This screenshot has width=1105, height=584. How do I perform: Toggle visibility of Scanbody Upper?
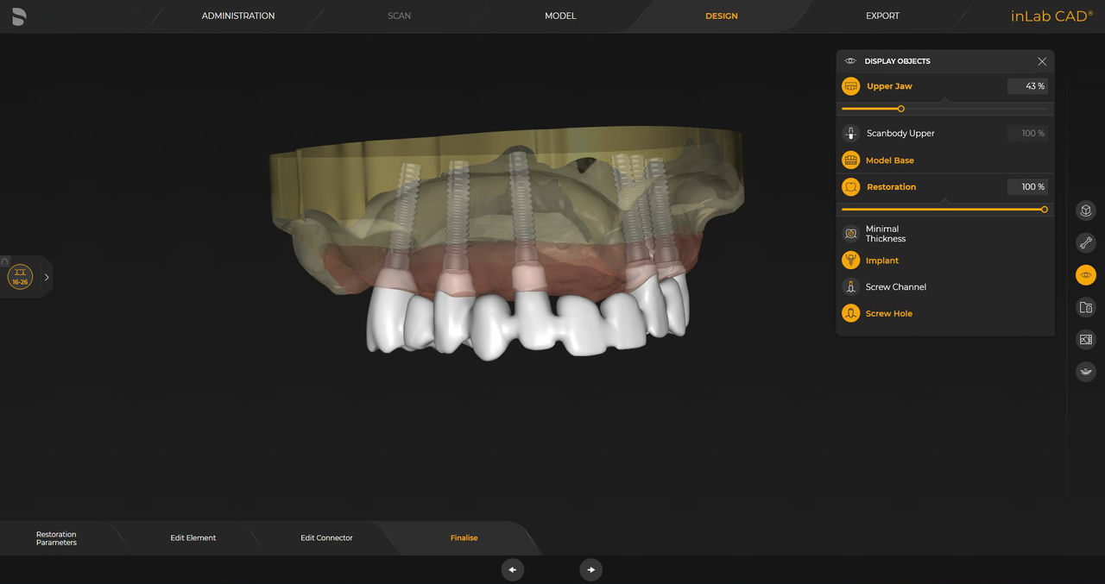(x=850, y=133)
